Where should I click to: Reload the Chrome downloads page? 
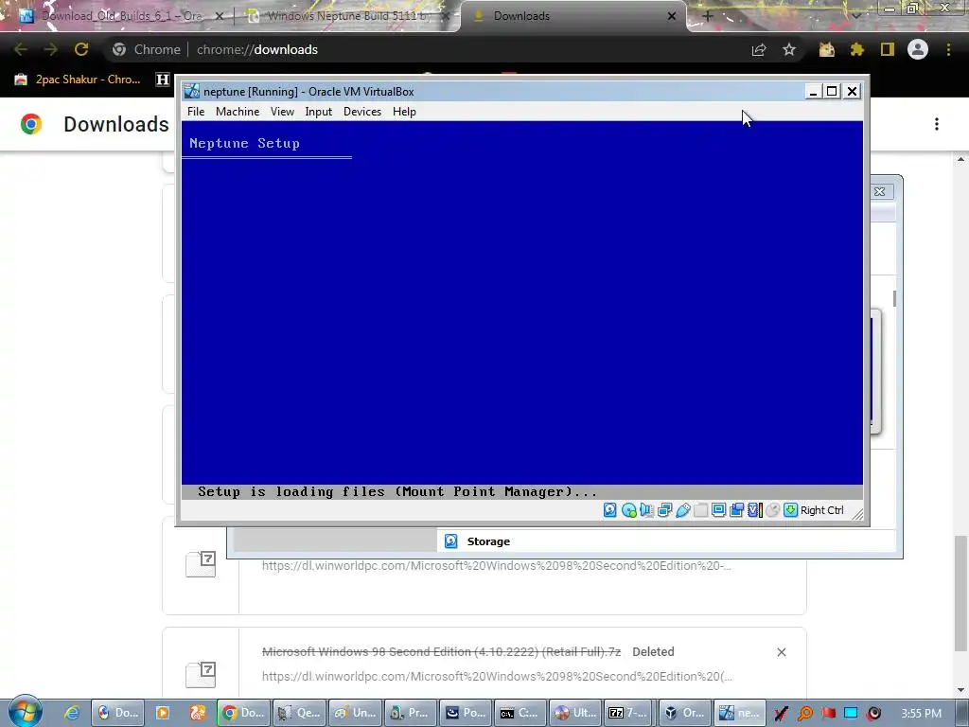(x=81, y=49)
